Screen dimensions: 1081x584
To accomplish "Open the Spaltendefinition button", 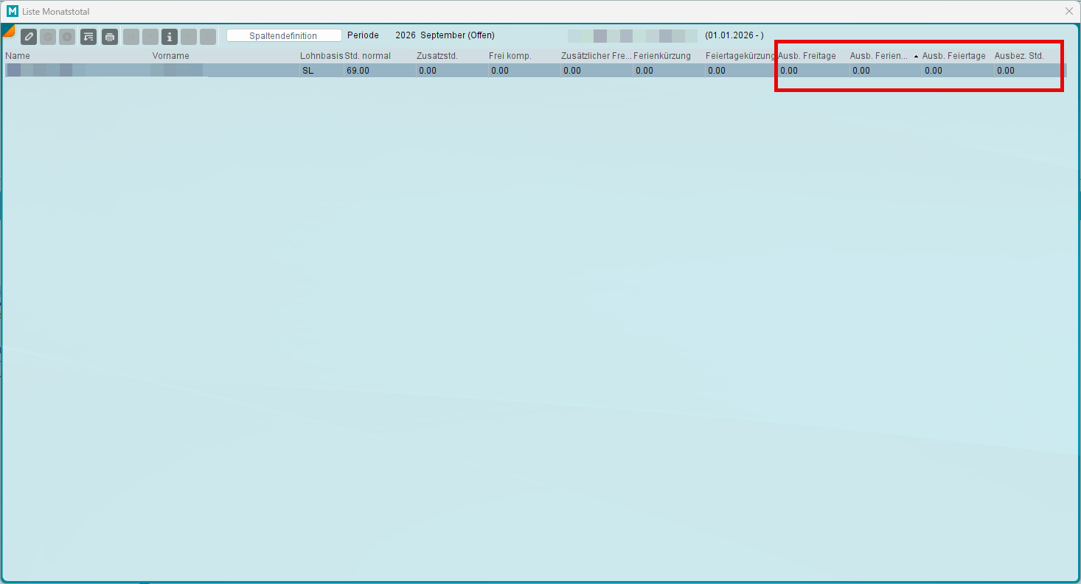I will point(284,35).
